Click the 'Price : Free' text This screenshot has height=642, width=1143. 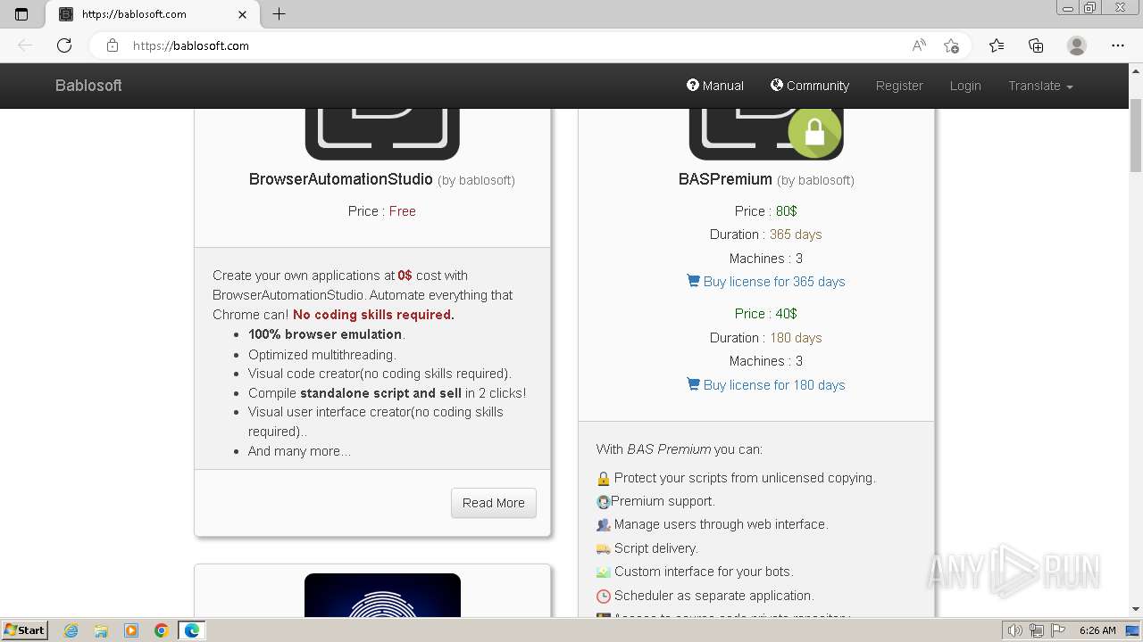[382, 211]
